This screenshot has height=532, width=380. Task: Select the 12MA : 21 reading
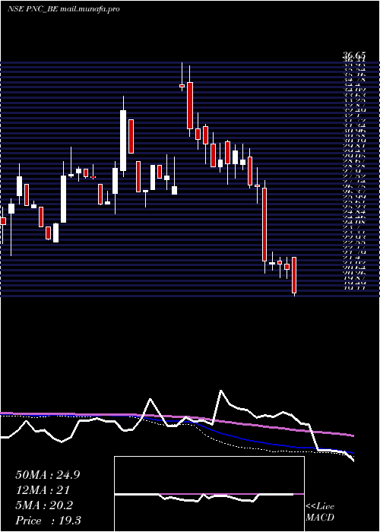click(43, 490)
